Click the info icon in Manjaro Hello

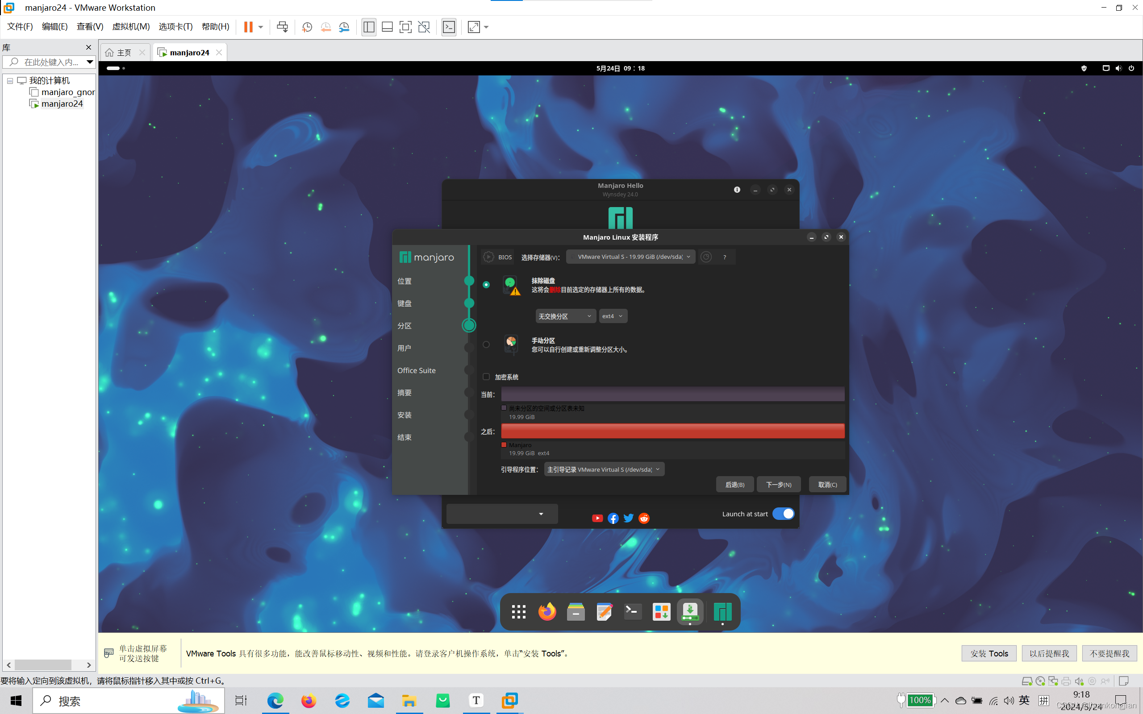737,190
